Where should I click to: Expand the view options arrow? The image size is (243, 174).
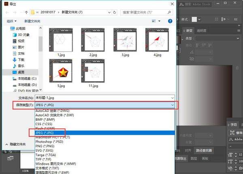(159, 21)
